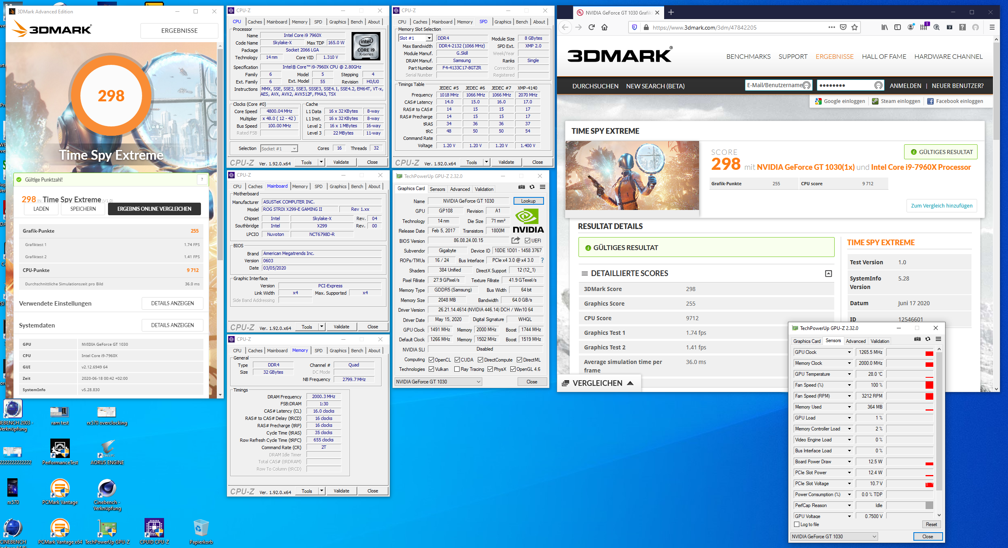Switch to Graphics tab in CPU-Z SPD window
This screenshot has height=548, width=1008.
(x=503, y=22)
